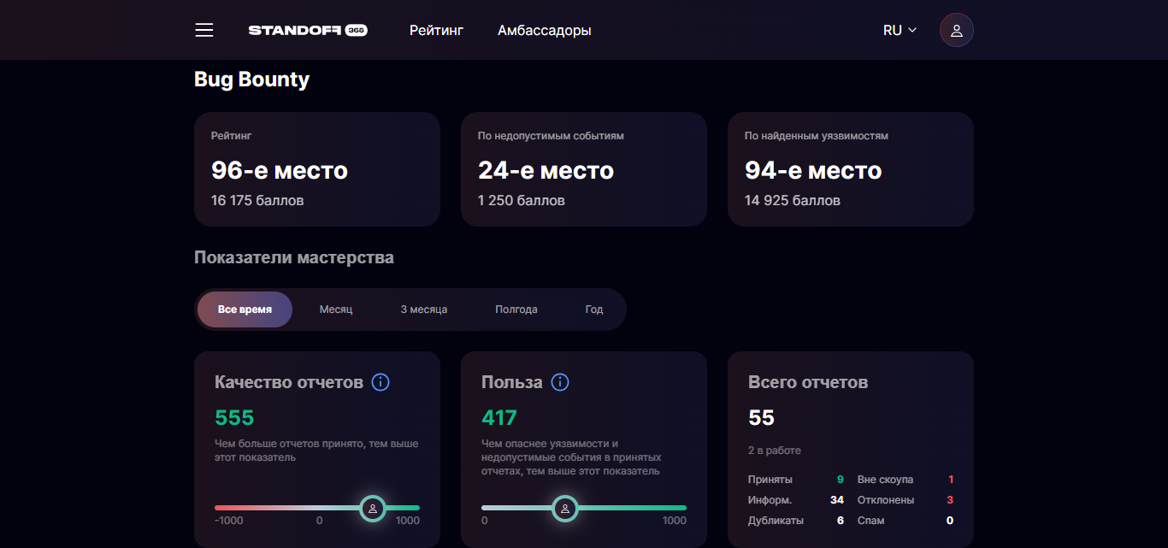Open the "Рейтинг" menu item
1168x548 pixels.
[436, 29]
